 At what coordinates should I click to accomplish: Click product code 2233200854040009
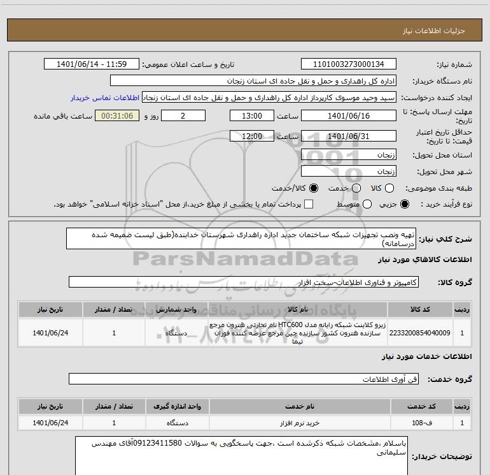(x=420, y=333)
